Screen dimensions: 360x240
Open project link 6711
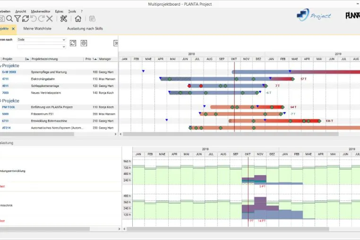pos(5,121)
